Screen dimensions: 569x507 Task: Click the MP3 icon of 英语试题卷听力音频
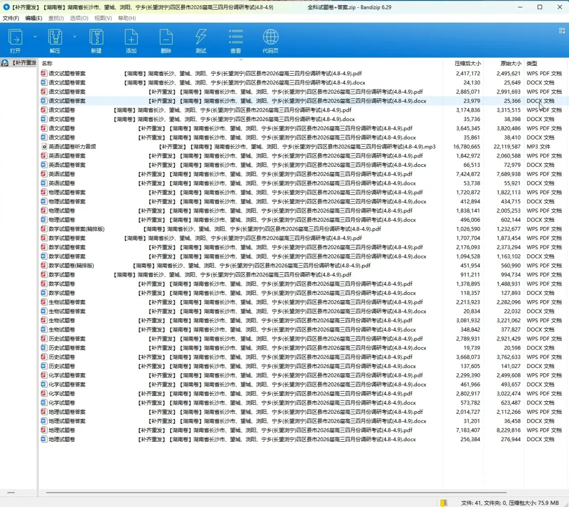(x=44, y=146)
